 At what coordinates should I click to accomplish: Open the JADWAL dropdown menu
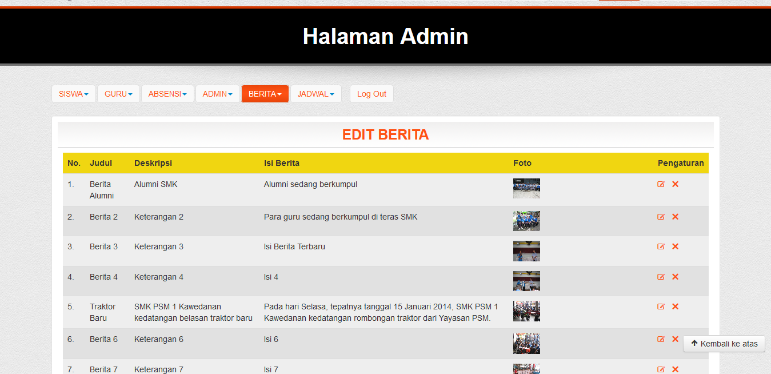[315, 93]
